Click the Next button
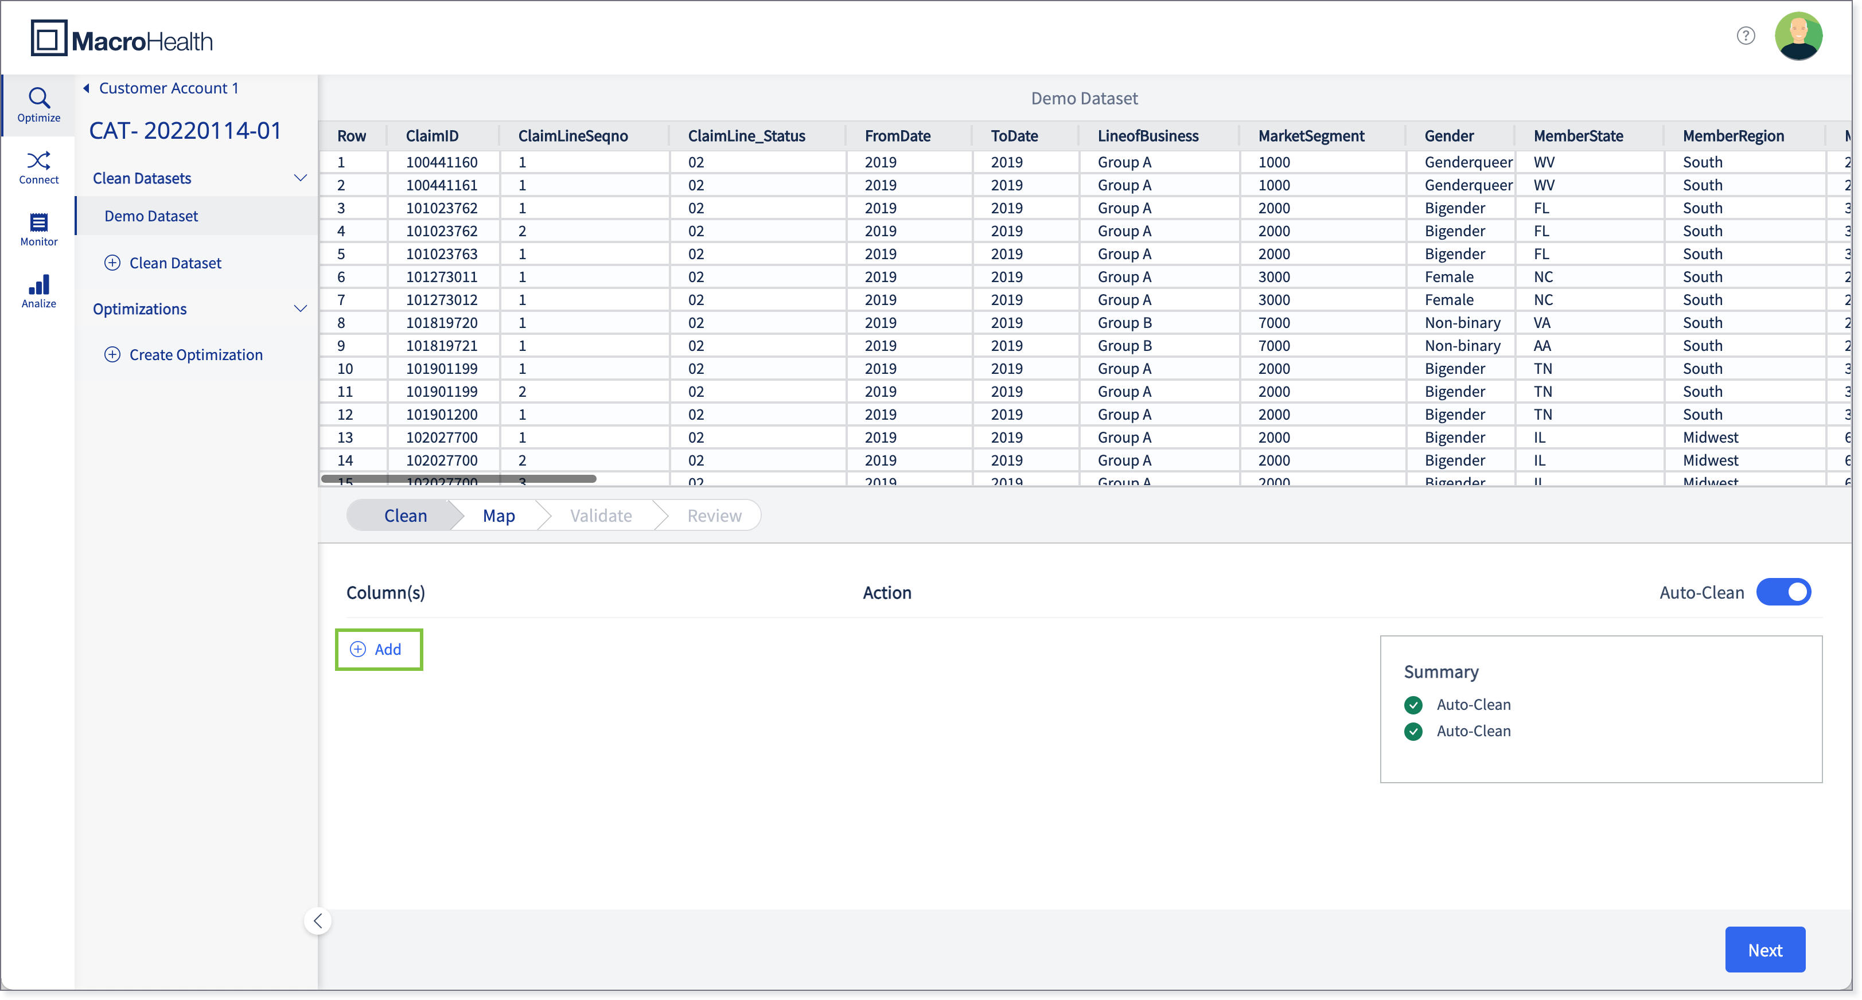Viewport: 1862px width, 1000px height. 1764,950
